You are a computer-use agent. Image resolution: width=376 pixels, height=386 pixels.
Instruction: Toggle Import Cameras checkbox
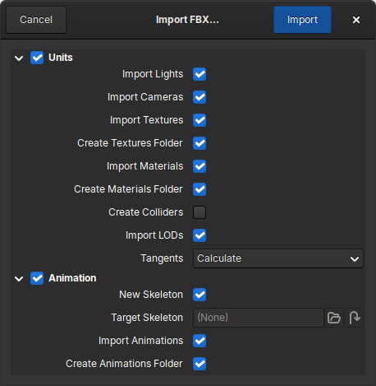[199, 97]
